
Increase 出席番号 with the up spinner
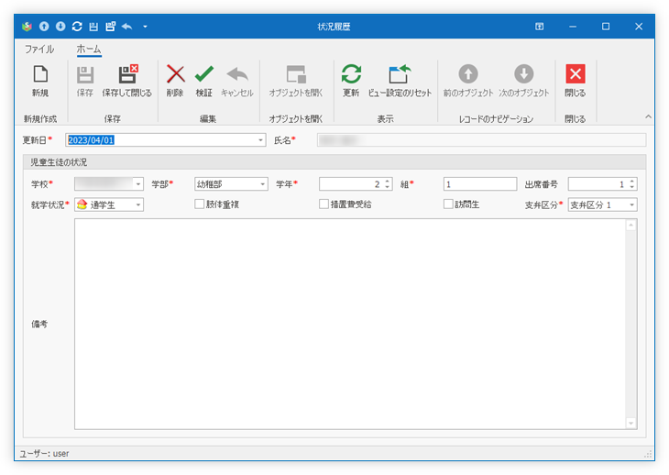click(x=632, y=181)
